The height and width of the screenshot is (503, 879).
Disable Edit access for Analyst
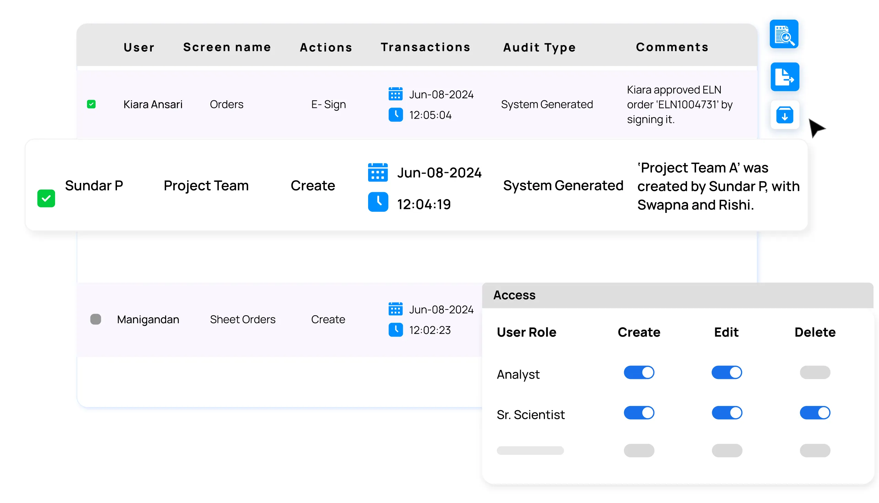coord(727,373)
